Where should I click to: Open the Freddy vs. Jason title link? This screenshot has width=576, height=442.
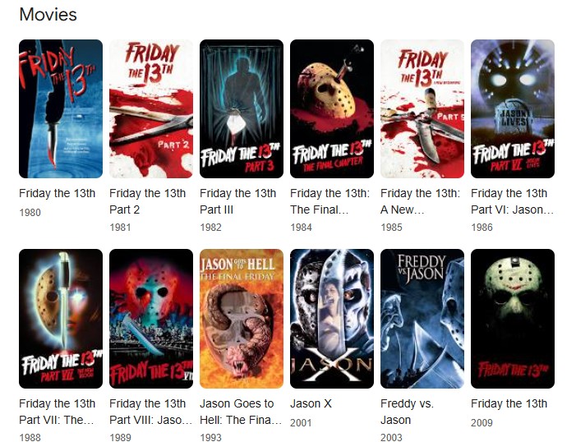[x=407, y=412]
